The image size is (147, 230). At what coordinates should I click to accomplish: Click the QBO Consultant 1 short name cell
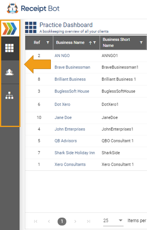point(117,141)
